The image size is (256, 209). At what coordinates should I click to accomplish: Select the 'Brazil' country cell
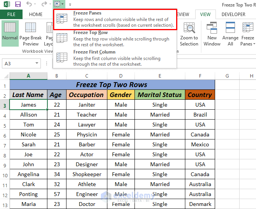click(x=200, y=115)
